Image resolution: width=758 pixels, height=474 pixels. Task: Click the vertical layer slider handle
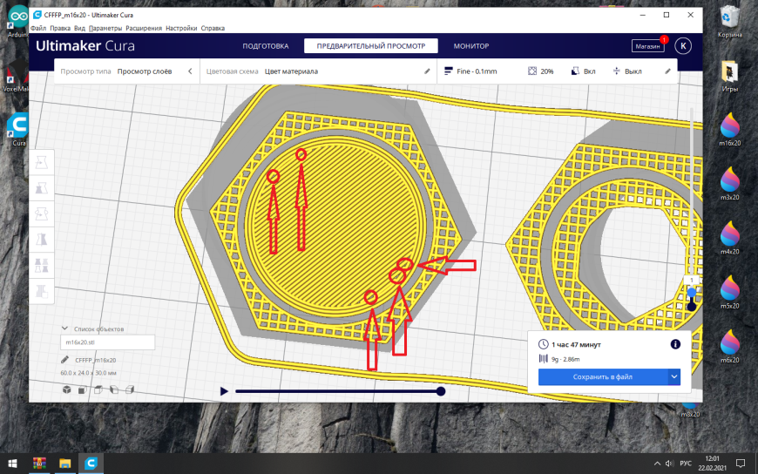(x=692, y=292)
